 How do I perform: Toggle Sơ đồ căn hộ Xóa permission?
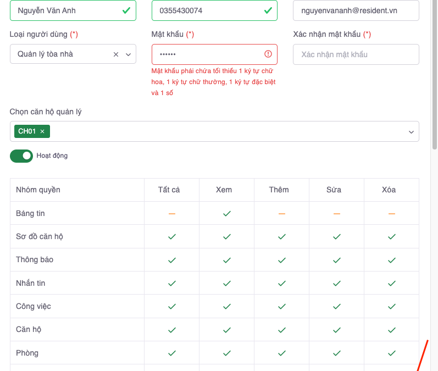(x=391, y=236)
